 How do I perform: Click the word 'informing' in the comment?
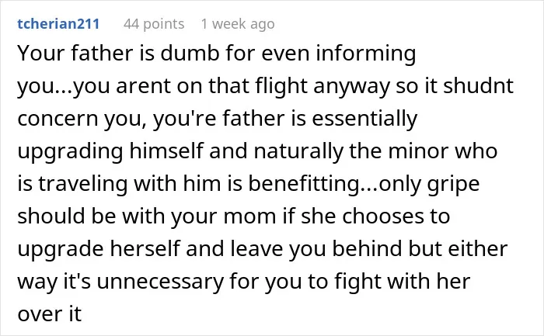[366, 54]
